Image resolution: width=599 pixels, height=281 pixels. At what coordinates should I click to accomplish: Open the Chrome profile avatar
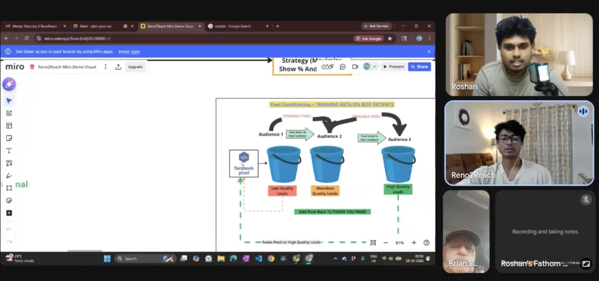(419, 38)
